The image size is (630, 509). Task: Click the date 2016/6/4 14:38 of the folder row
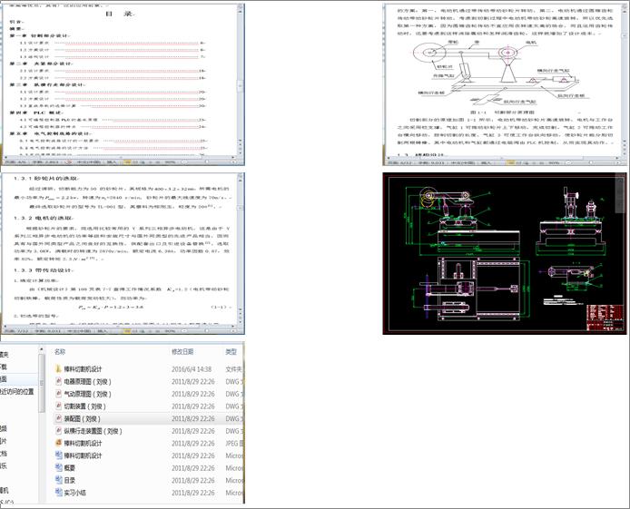tap(192, 369)
